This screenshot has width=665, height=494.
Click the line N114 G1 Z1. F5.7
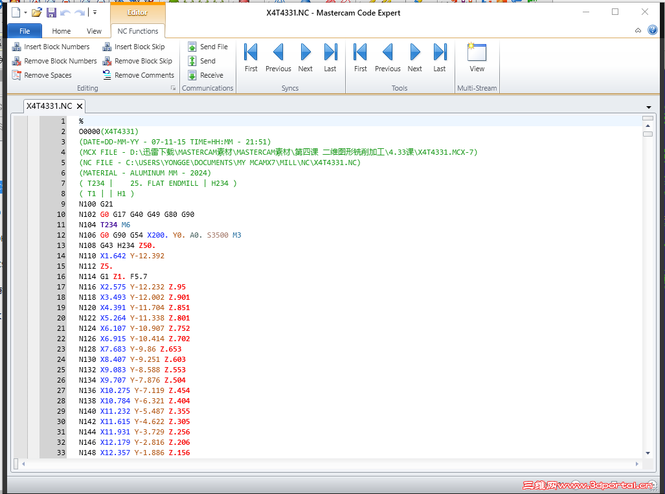point(113,276)
